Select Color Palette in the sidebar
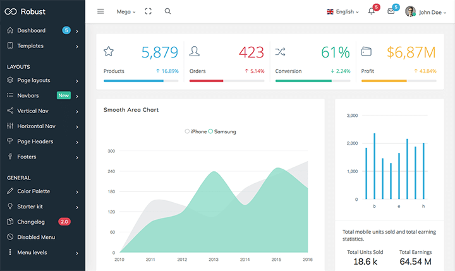Image resolution: width=455 pixels, height=271 pixels. click(33, 191)
